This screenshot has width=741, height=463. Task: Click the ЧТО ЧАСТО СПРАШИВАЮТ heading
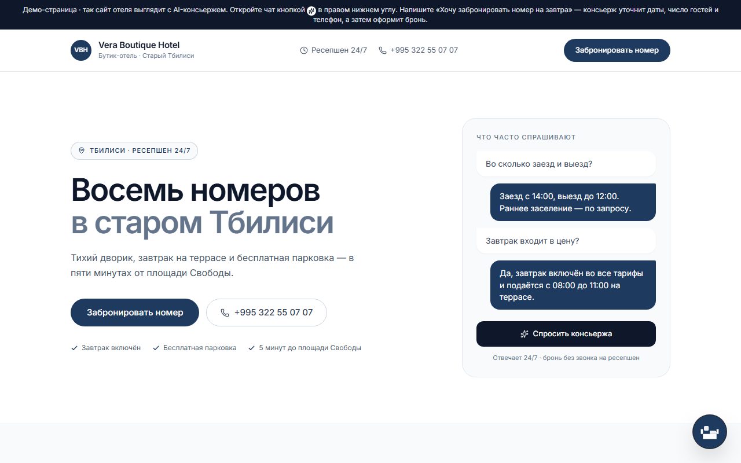pos(526,137)
